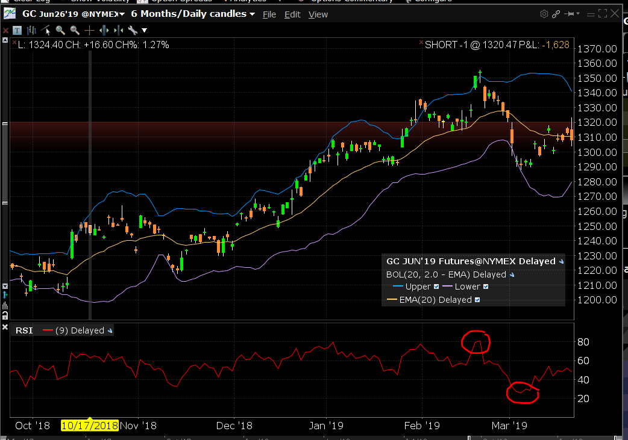Expand the toolbar overflow arrow
The width and height of the screenshot is (628, 440).
click(145, 31)
